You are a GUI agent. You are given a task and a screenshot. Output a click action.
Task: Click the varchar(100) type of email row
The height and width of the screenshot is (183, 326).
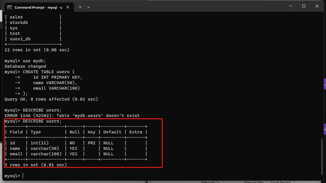46,154
